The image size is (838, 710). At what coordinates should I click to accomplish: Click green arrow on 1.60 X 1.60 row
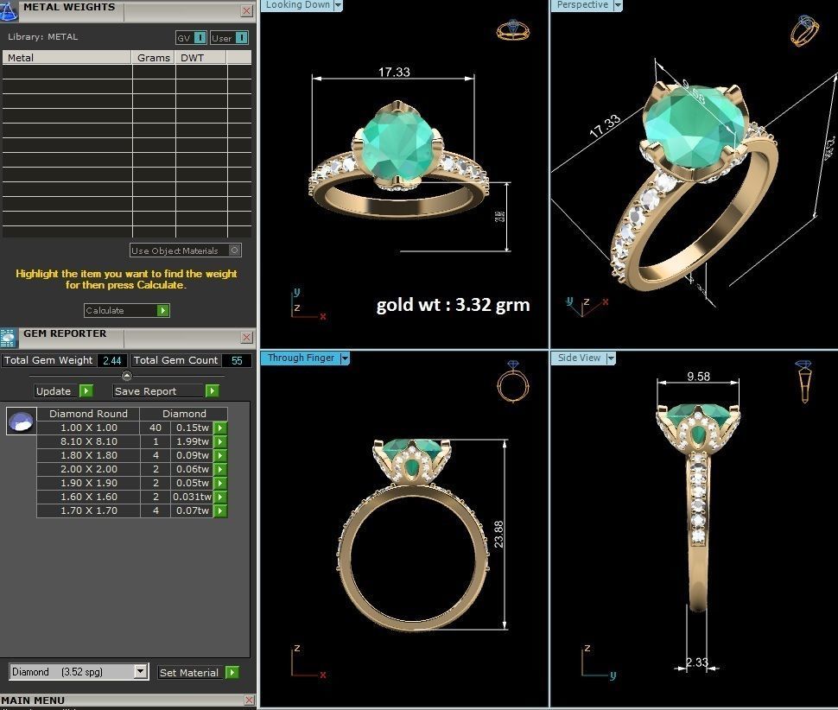(219, 497)
